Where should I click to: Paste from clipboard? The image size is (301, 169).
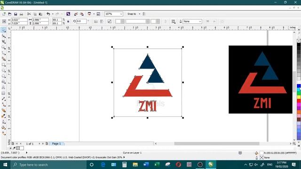[x=40, y=14]
